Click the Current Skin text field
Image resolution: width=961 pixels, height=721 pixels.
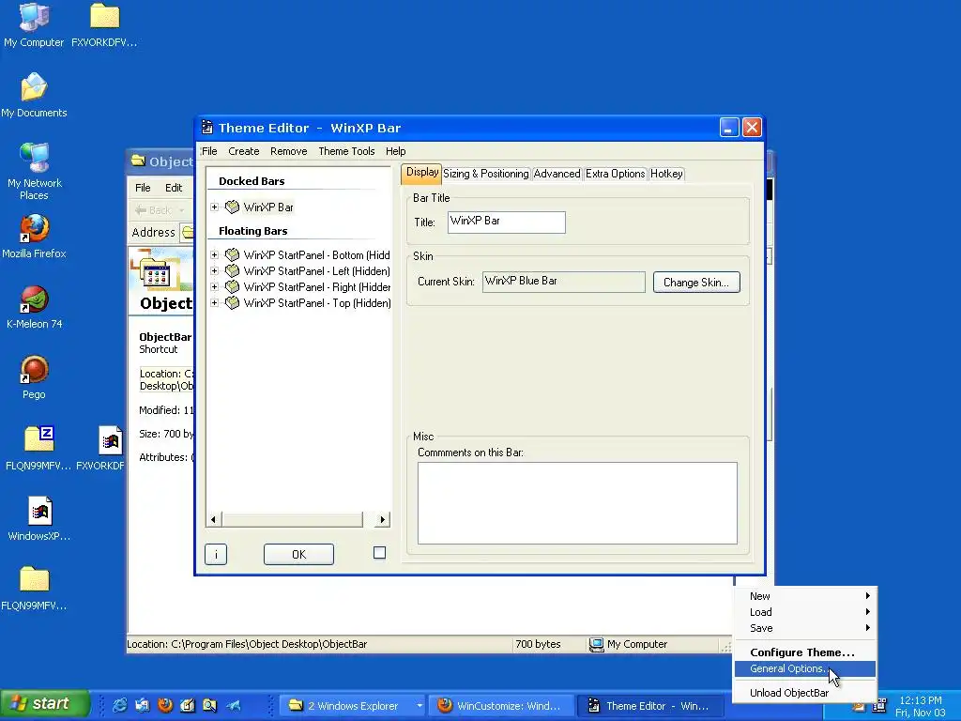coord(563,282)
